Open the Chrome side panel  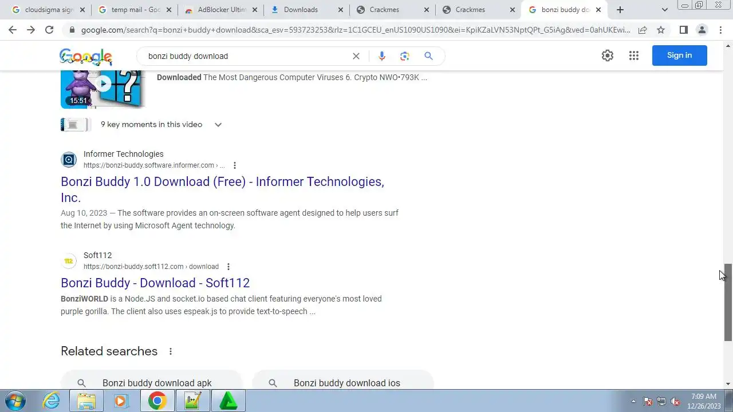pyautogui.click(x=684, y=30)
